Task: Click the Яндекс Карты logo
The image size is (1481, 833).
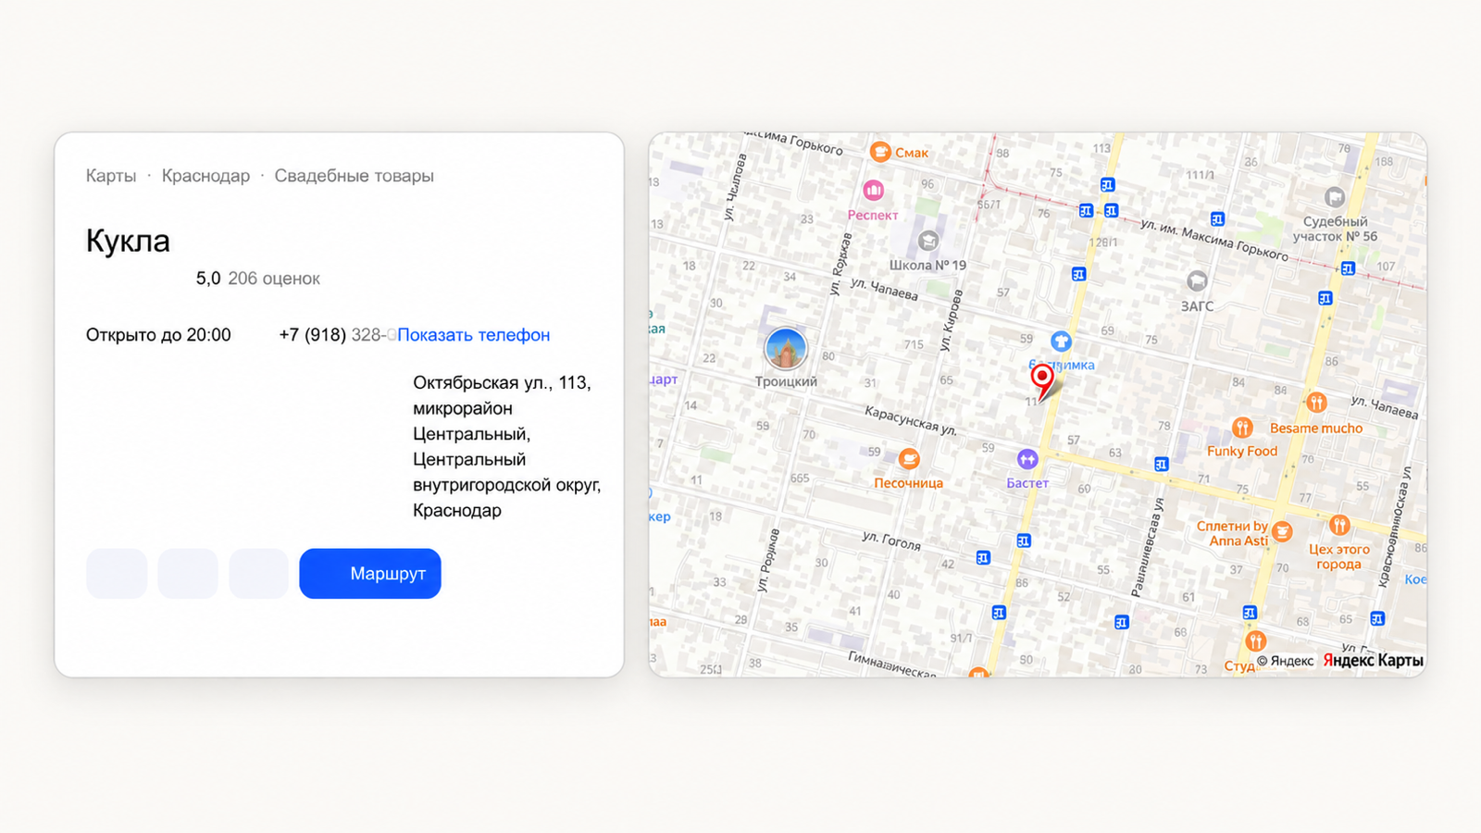Action: (x=1373, y=660)
